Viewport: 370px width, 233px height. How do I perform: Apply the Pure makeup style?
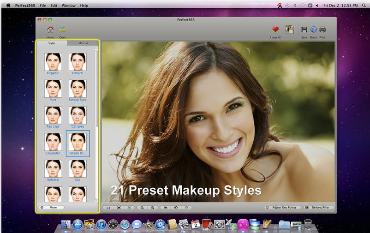click(x=53, y=90)
